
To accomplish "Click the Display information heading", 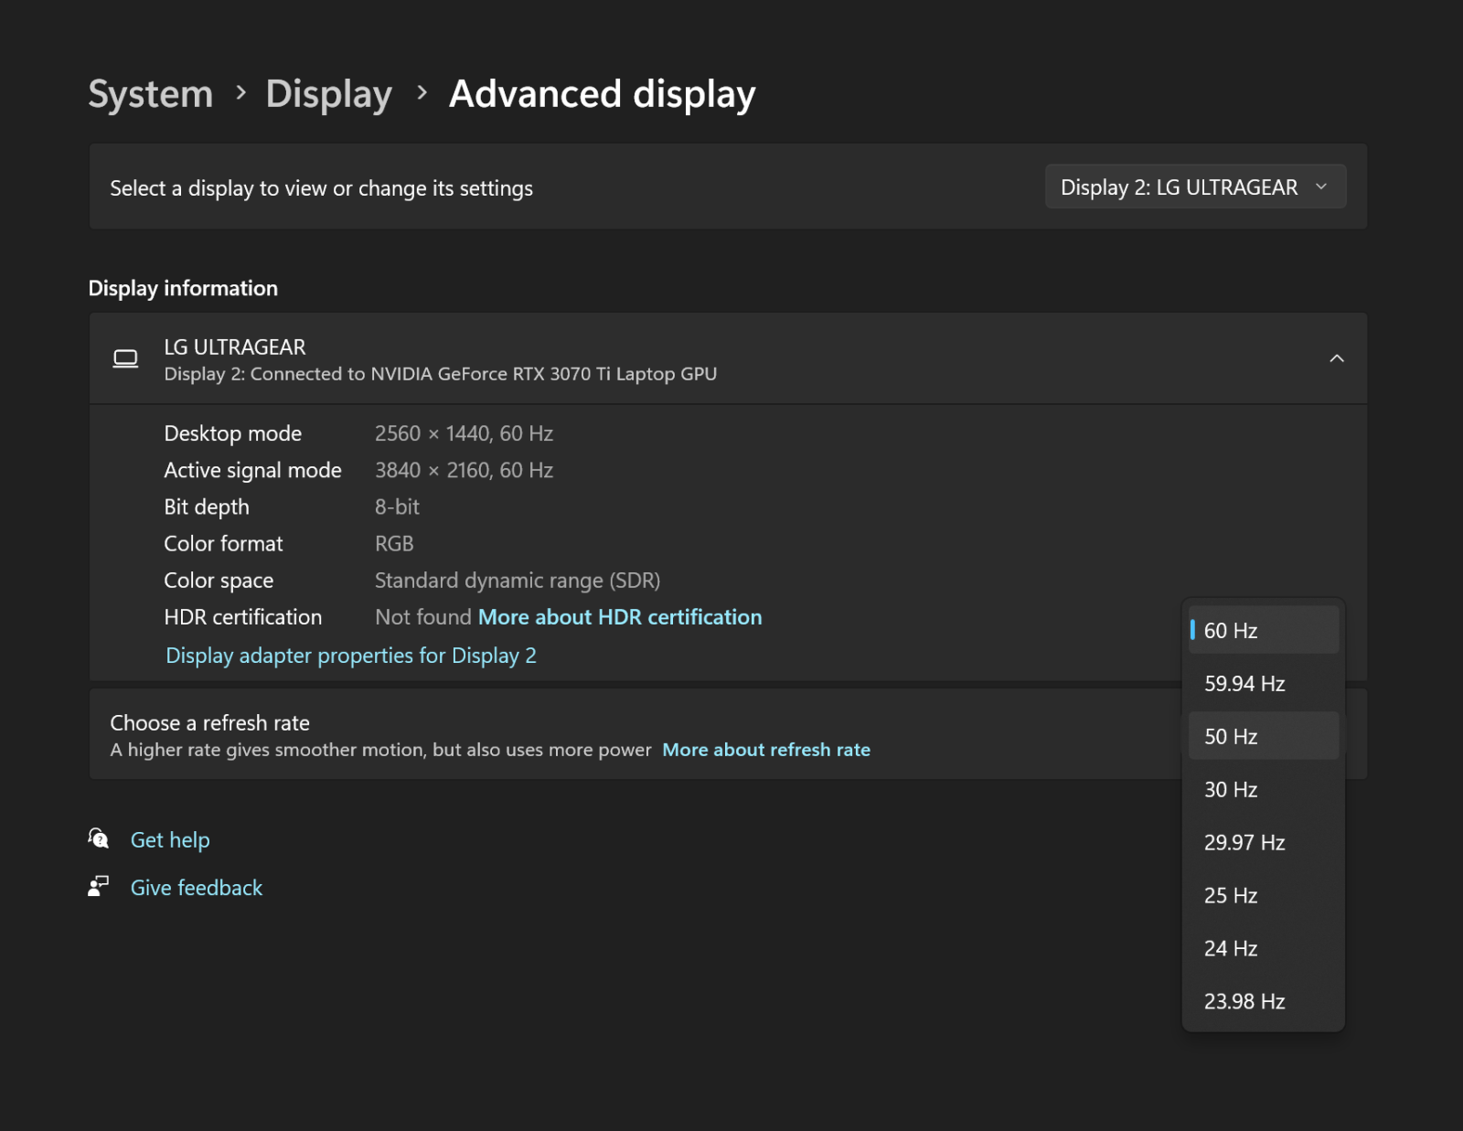I will [x=183, y=288].
